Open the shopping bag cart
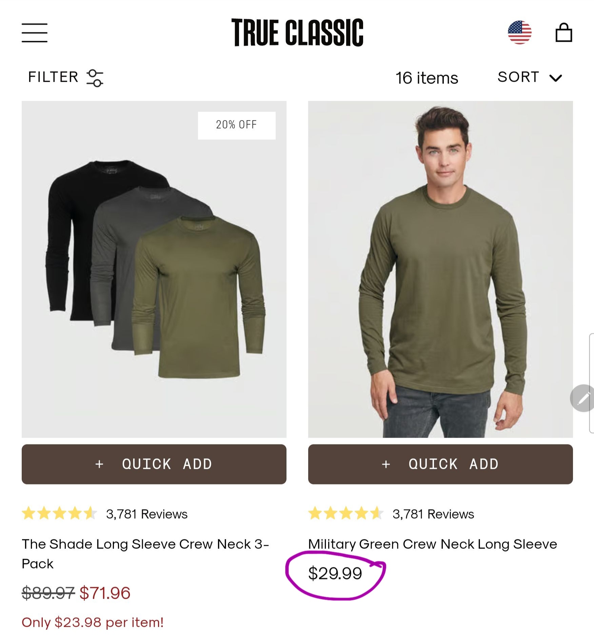594x639 pixels. point(563,33)
